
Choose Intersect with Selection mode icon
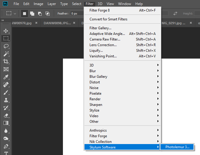(48, 14)
